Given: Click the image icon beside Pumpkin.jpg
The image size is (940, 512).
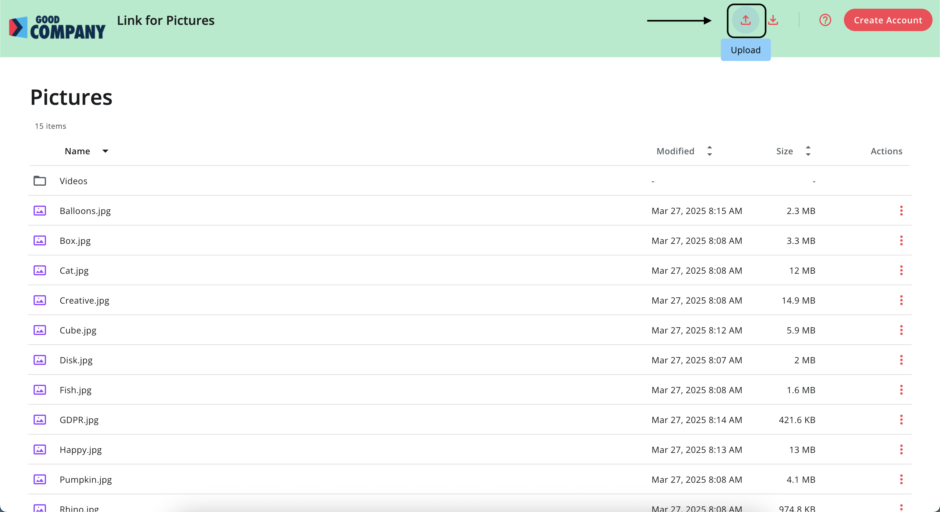Looking at the screenshot, I should point(40,480).
